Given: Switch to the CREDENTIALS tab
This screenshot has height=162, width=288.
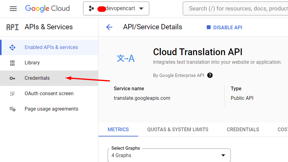Looking at the screenshot, I should tap(243, 129).
